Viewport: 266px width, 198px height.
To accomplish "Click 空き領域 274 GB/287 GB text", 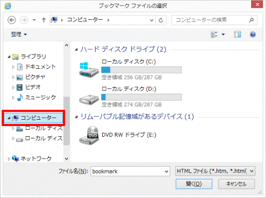I will pyautogui.click(x=131, y=104).
